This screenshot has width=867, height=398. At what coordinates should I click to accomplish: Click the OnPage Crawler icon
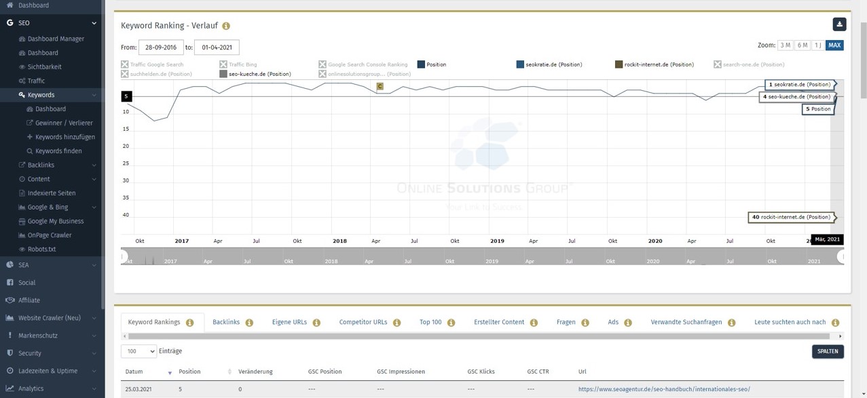click(x=22, y=235)
